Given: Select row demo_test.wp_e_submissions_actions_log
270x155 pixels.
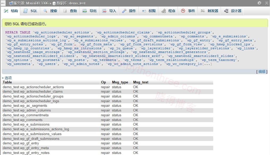Looking at the screenshot, I should coord(108,129).
